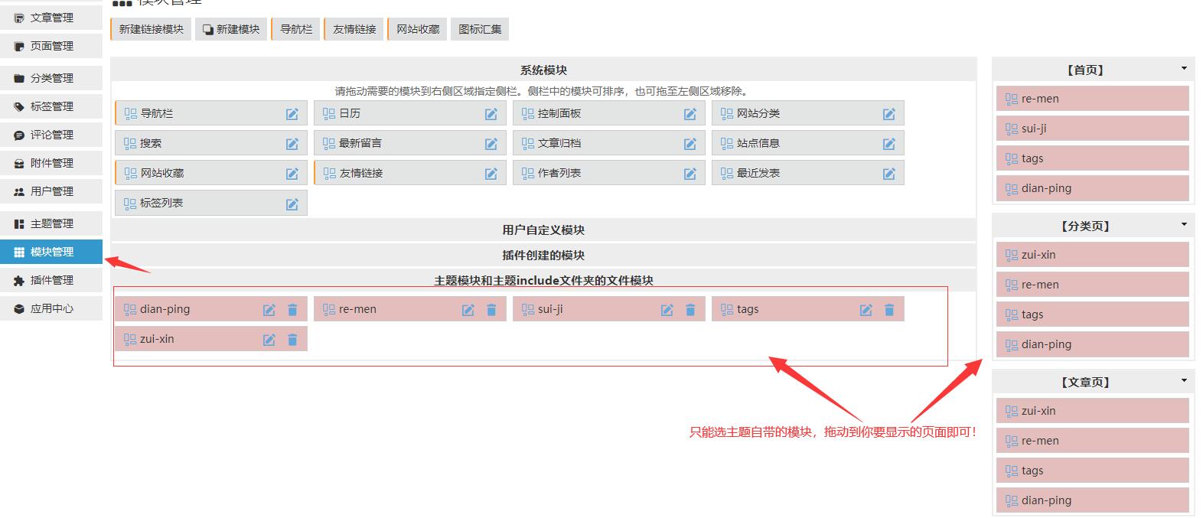The height and width of the screenshot is (518, 1203).
Task: Click the 新建链接模块 button
Action: click(151, 29)
